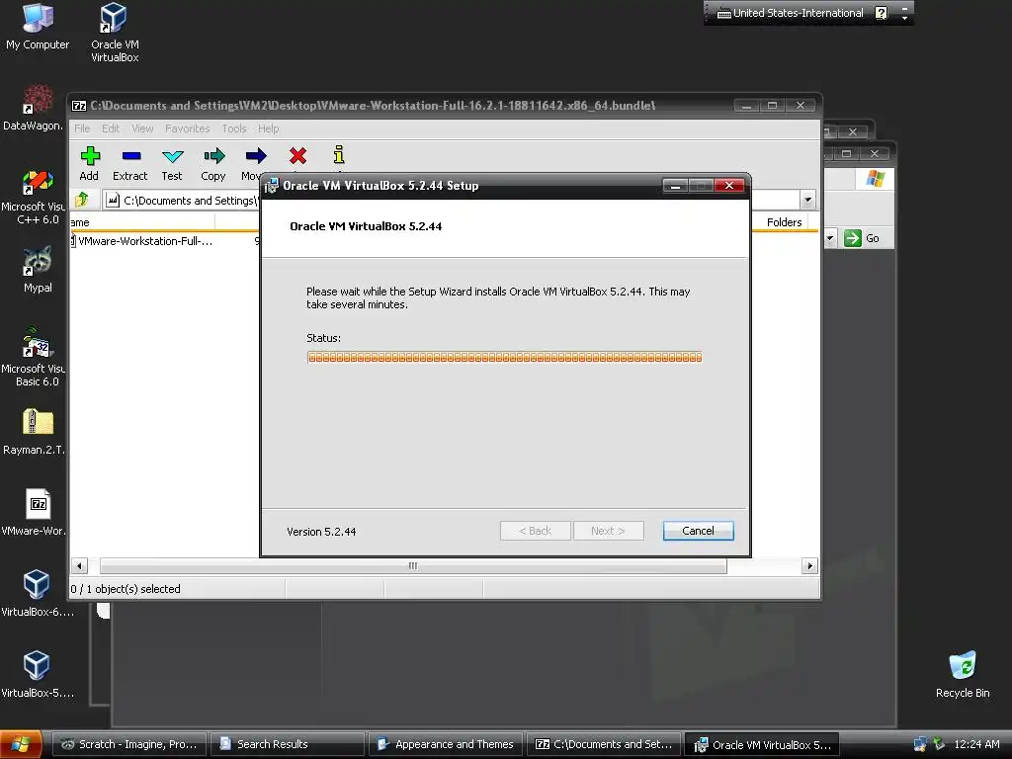
Task: Switch to C:\Documents and Set taskbar button
Action: tap(604, 744)
